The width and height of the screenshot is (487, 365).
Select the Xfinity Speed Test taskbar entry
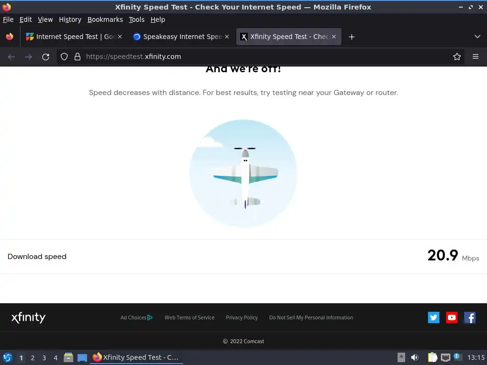point(136,357)
